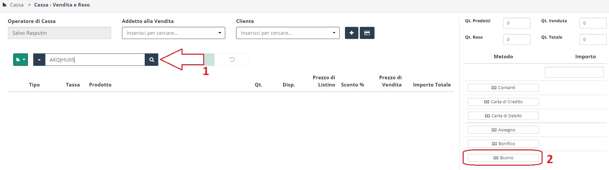Focus the product code field AKQJHU05
This screenshot has height=170, width=609.
coord(95,60)
